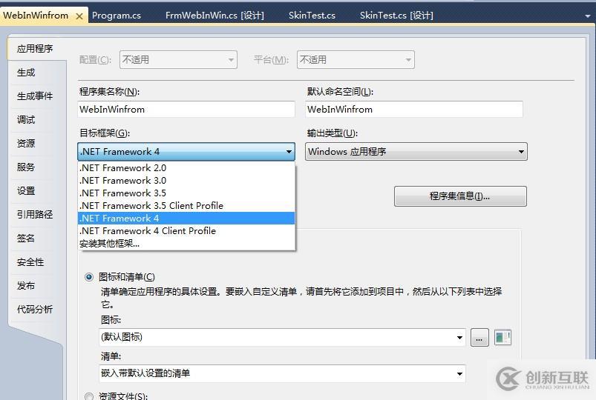This screenshot has height=400, width=596.
Task: Select the 资源文件 radio button
Action: (89, 396)
